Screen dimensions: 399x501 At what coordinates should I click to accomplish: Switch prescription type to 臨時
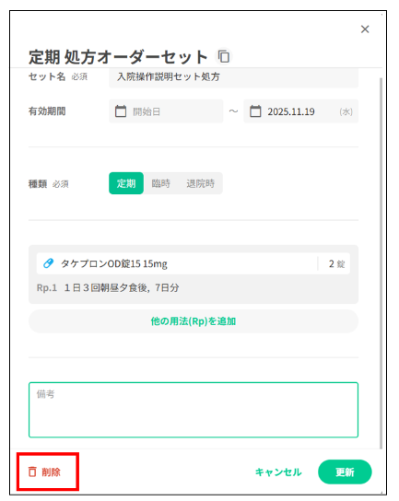coord(161,183)
